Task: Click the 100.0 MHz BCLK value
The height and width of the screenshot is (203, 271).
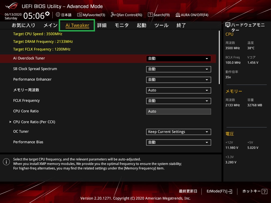Action: pyautogui.click(x=233, y=63)
